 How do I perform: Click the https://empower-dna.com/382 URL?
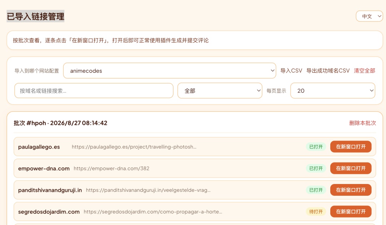point(112,169)
